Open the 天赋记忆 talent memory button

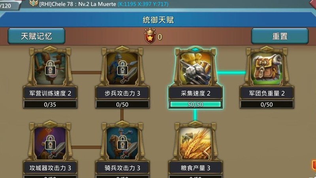click(x=36, y=36)
